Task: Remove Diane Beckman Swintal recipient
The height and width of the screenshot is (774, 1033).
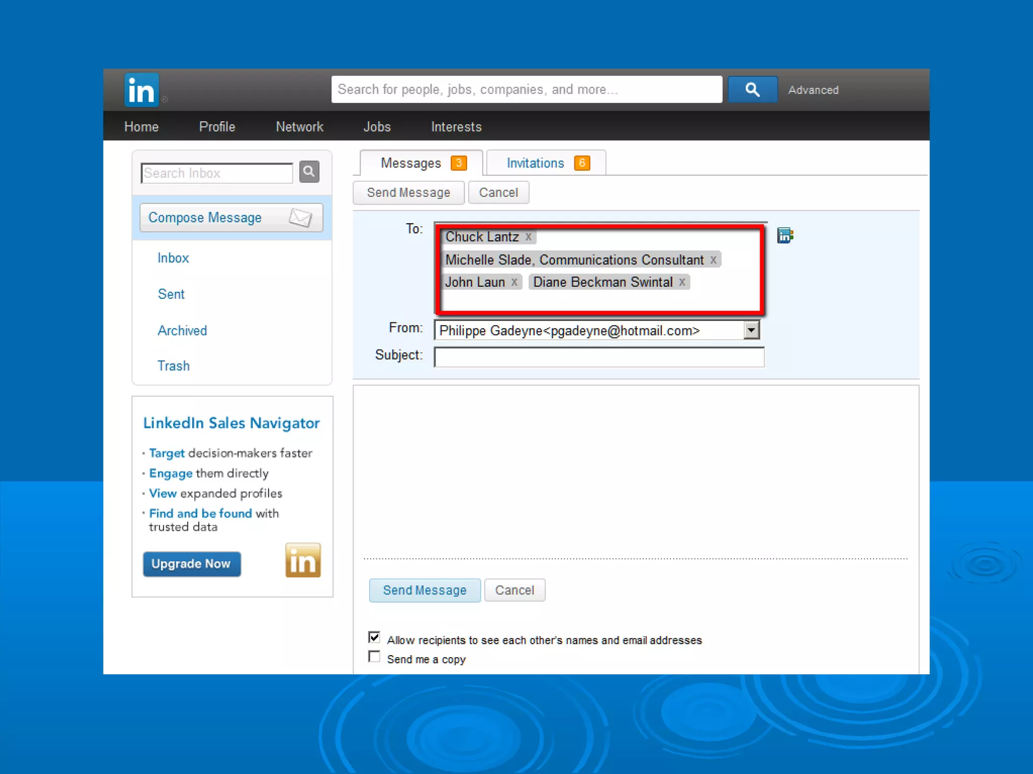Action: click(x=681, y=282)
